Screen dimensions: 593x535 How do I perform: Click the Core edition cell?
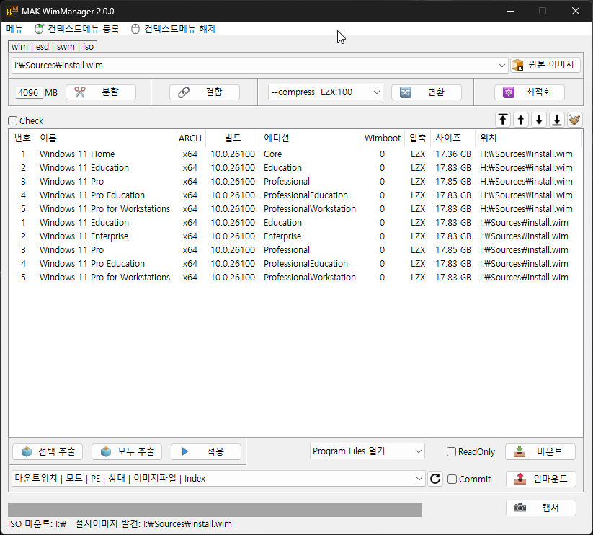click(272, 154)
